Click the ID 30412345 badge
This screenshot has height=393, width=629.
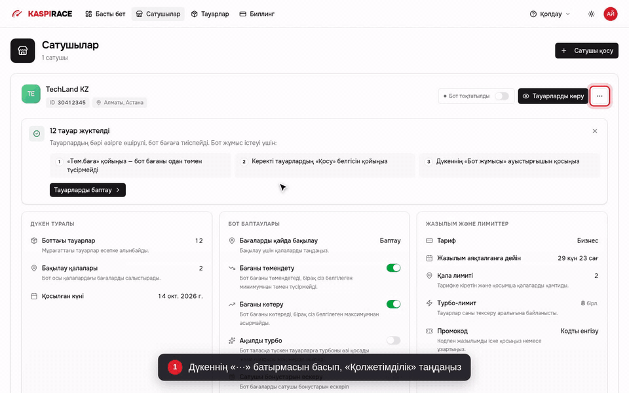(67, 103)
